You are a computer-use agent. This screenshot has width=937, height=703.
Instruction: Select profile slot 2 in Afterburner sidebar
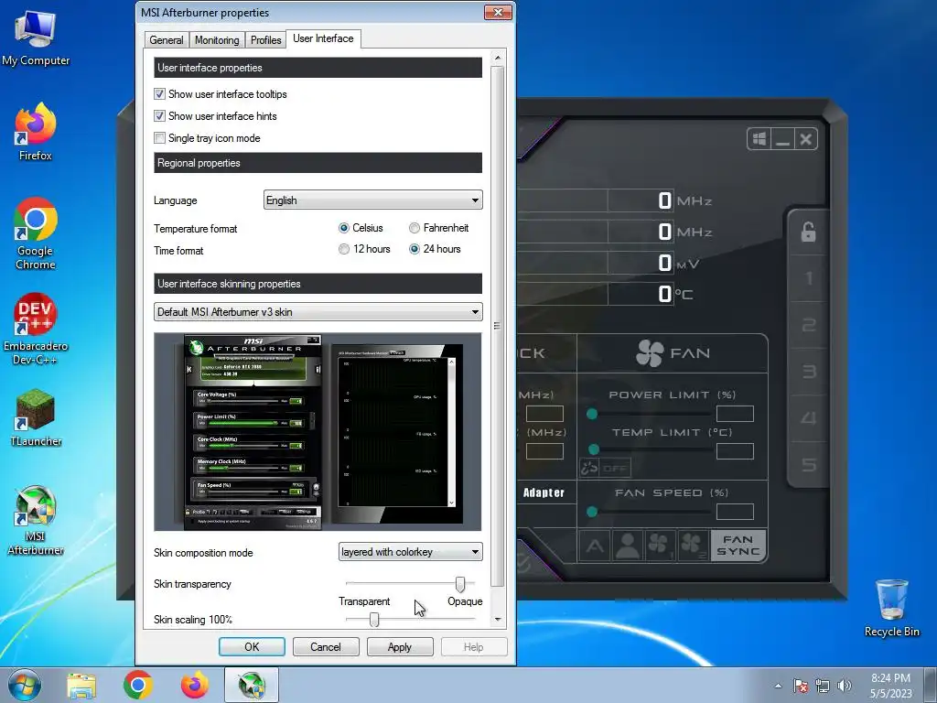809,325
